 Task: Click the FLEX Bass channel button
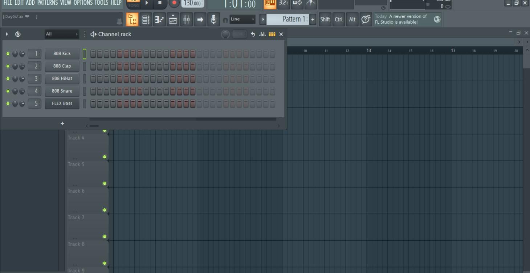point(62,103)
